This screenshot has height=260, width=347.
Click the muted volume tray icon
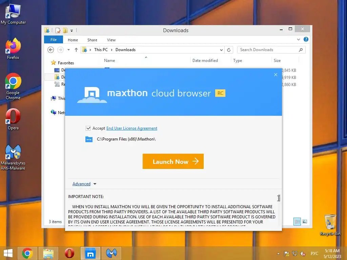pos(303,254)
